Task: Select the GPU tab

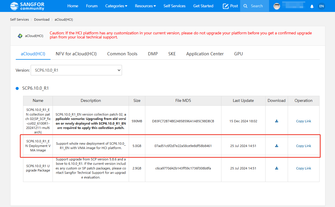Action: point(238,54)
